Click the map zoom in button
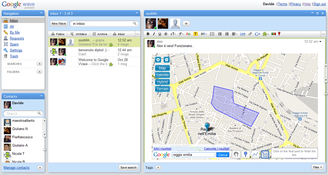 tap(158, 60)
